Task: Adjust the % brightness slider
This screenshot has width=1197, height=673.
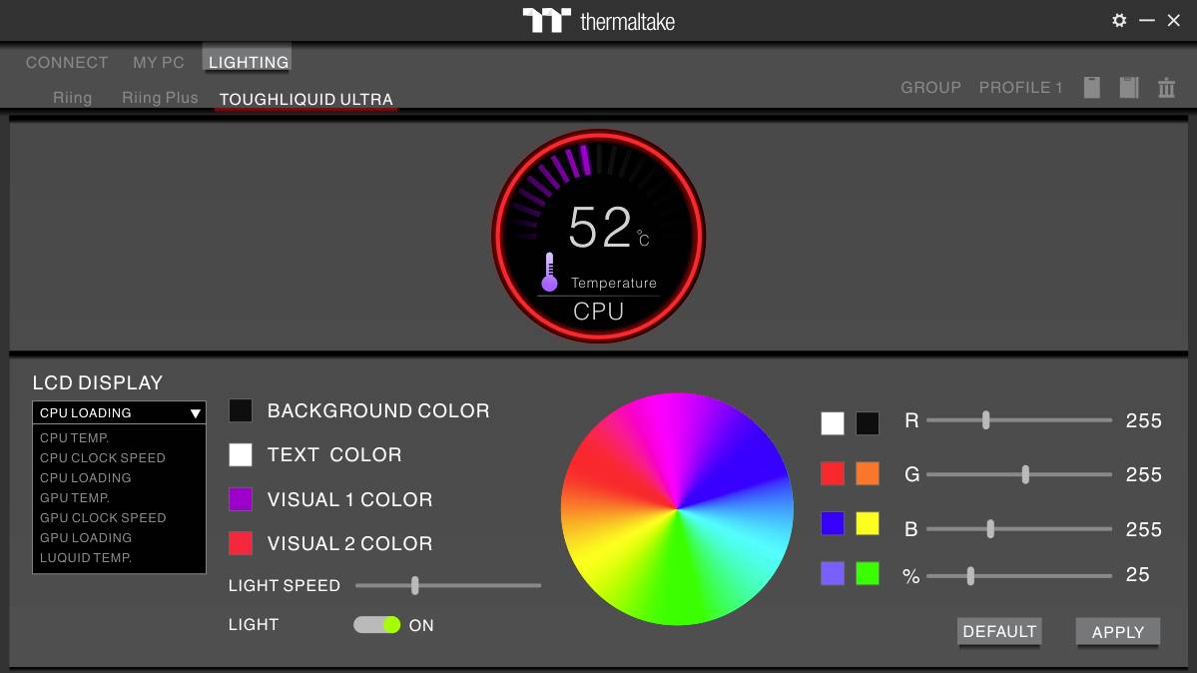Action: [969, 575]
